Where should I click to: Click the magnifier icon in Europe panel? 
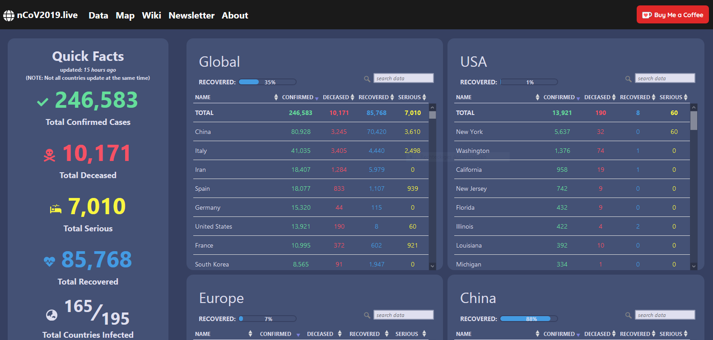[x=367, y=315]
